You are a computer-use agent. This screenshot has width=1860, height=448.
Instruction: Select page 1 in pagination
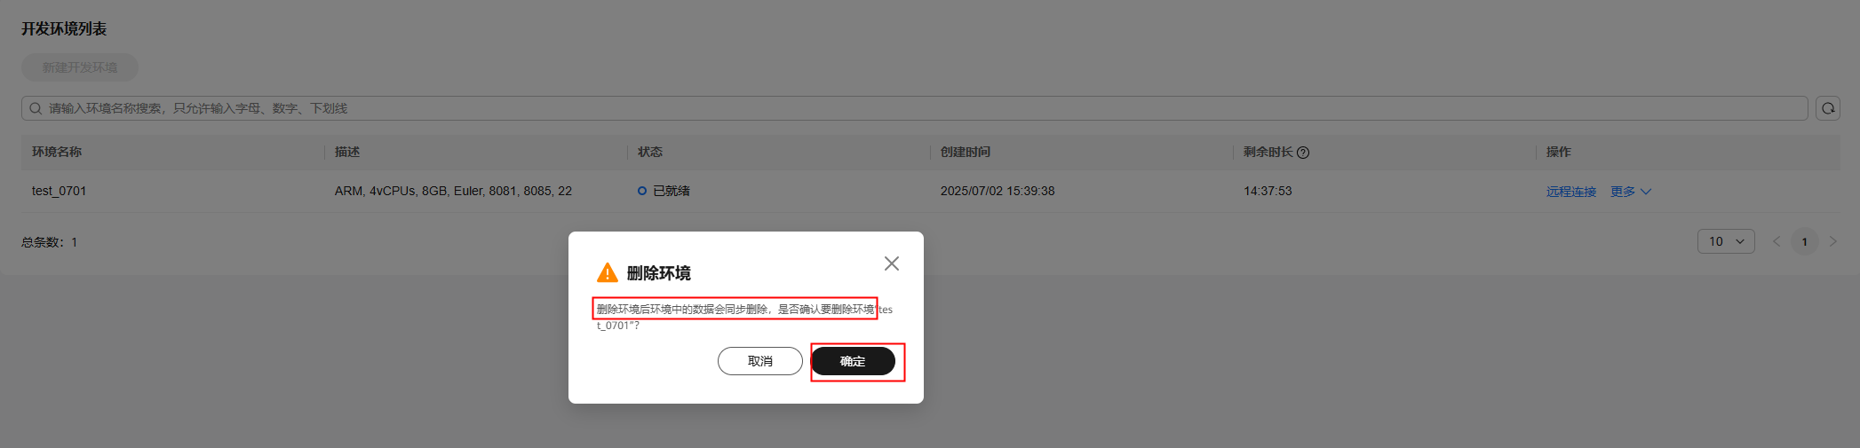click(x=1804, y=241)
